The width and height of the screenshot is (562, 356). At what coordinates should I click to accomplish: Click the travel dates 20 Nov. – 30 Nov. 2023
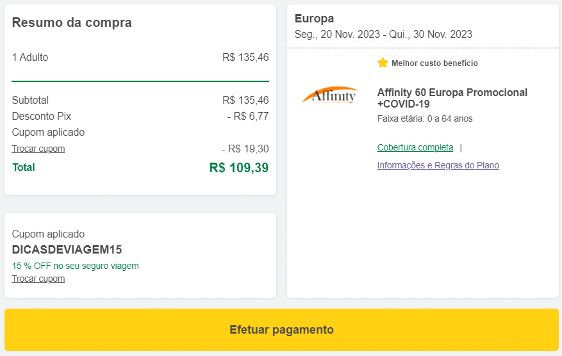383,35
